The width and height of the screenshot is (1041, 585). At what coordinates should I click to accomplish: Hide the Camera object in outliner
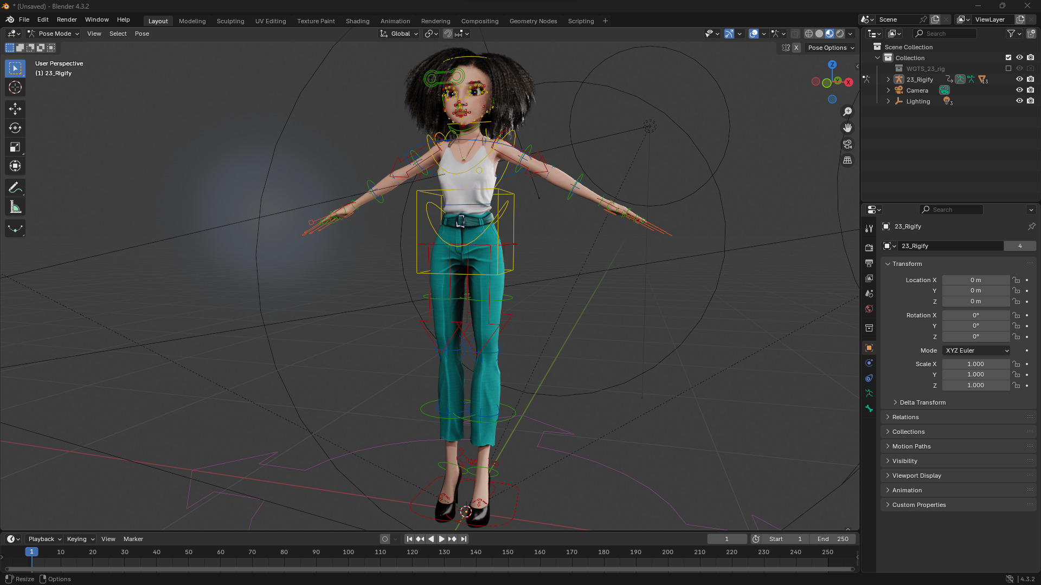coord(1019,90)
